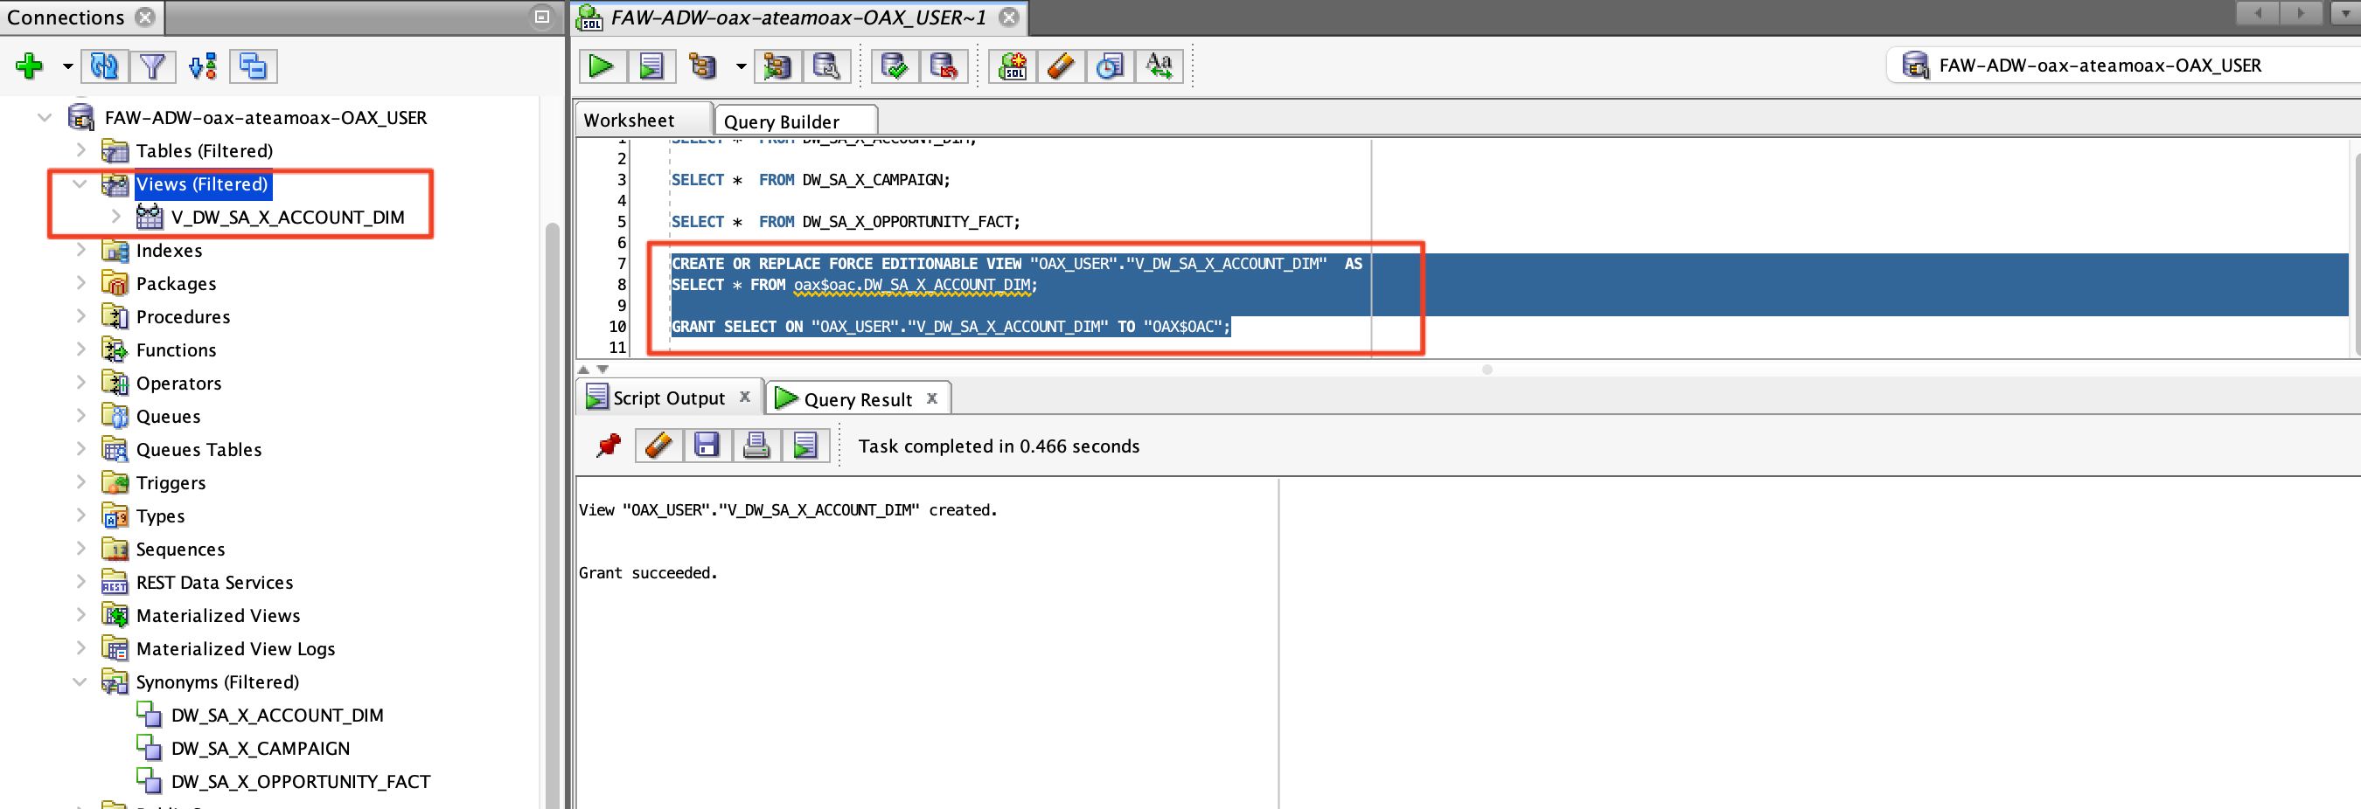This screenshot has width=2361, height=809.
Task: Enable case-insensitive text toggle (Aa)
Action: 1160,65
